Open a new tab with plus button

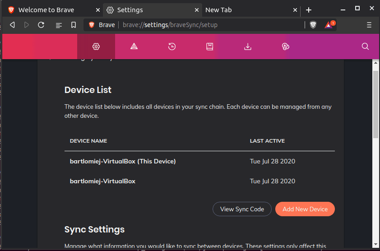(309, 10)
